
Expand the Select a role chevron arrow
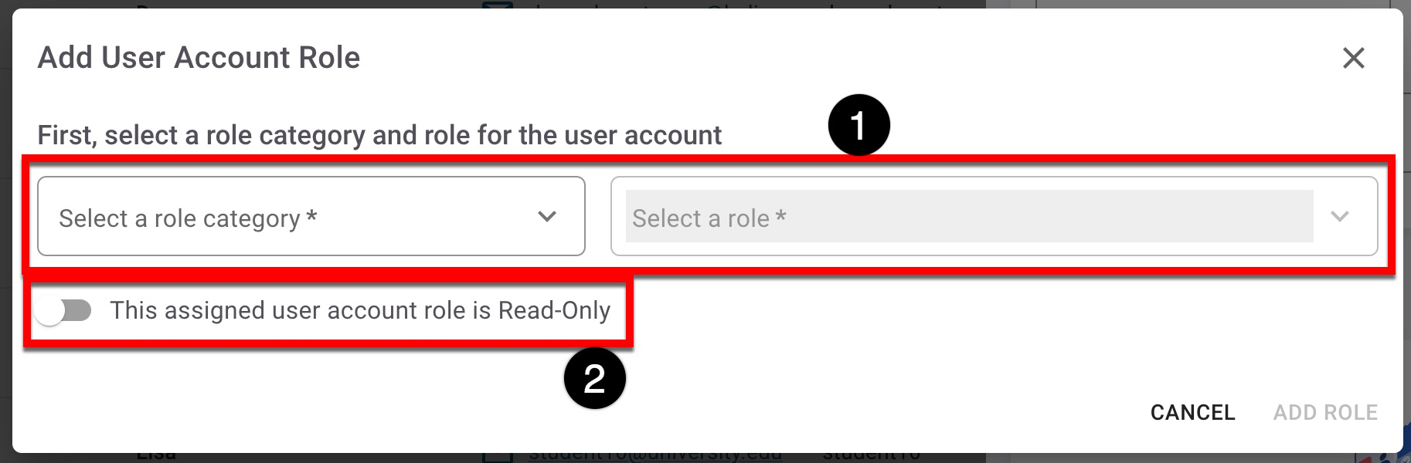tap(1340, 217)
